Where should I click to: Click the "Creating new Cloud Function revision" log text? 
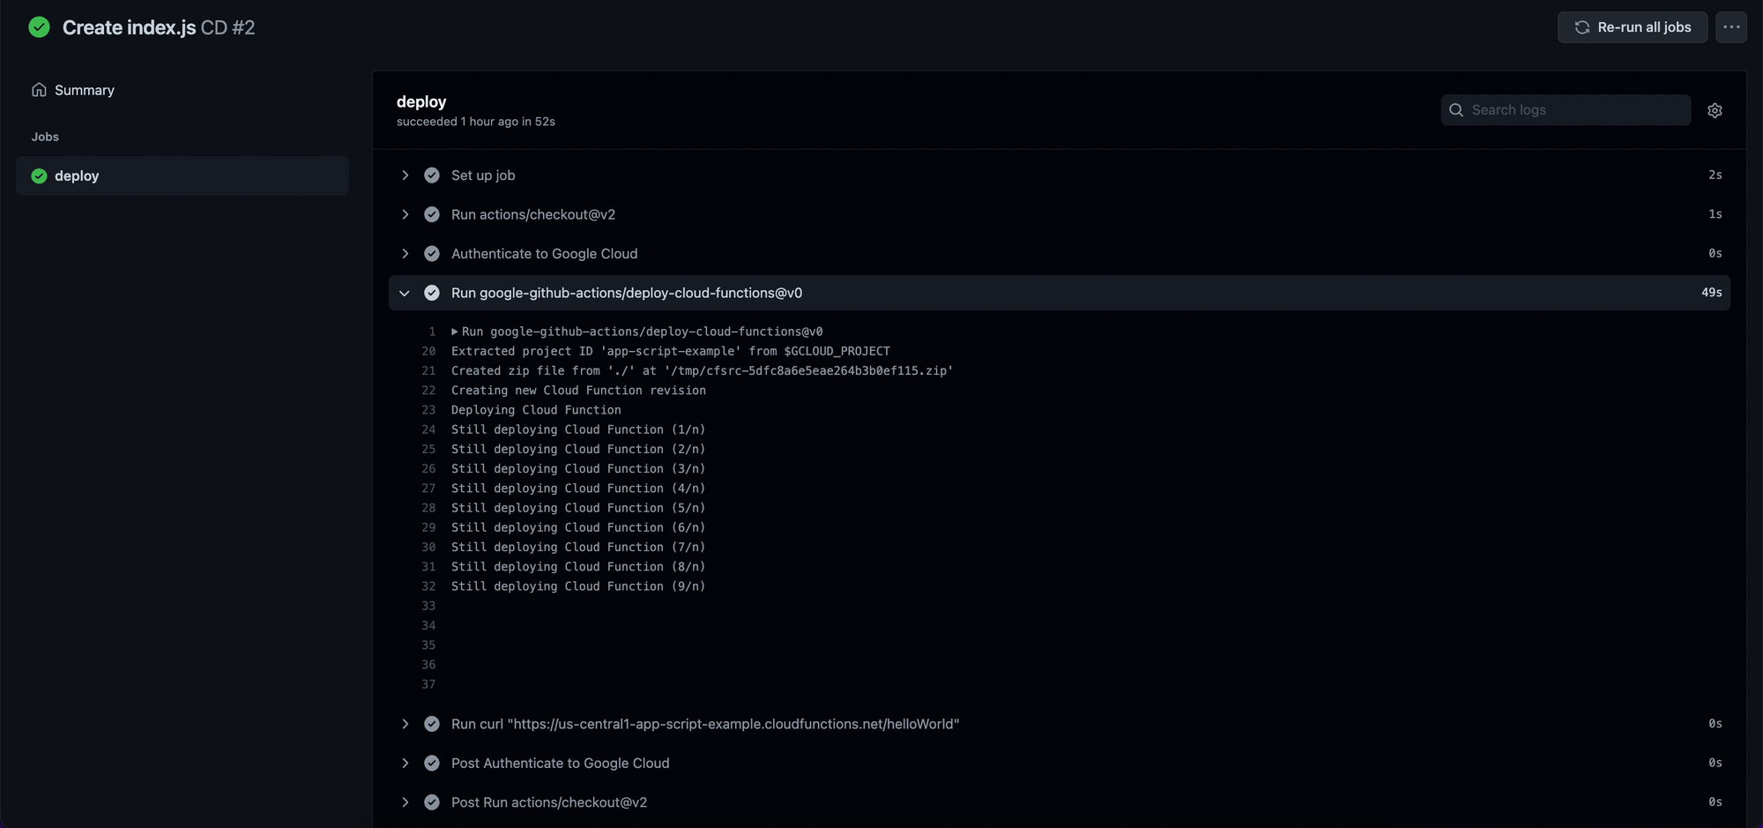click(x=578, y=391)
